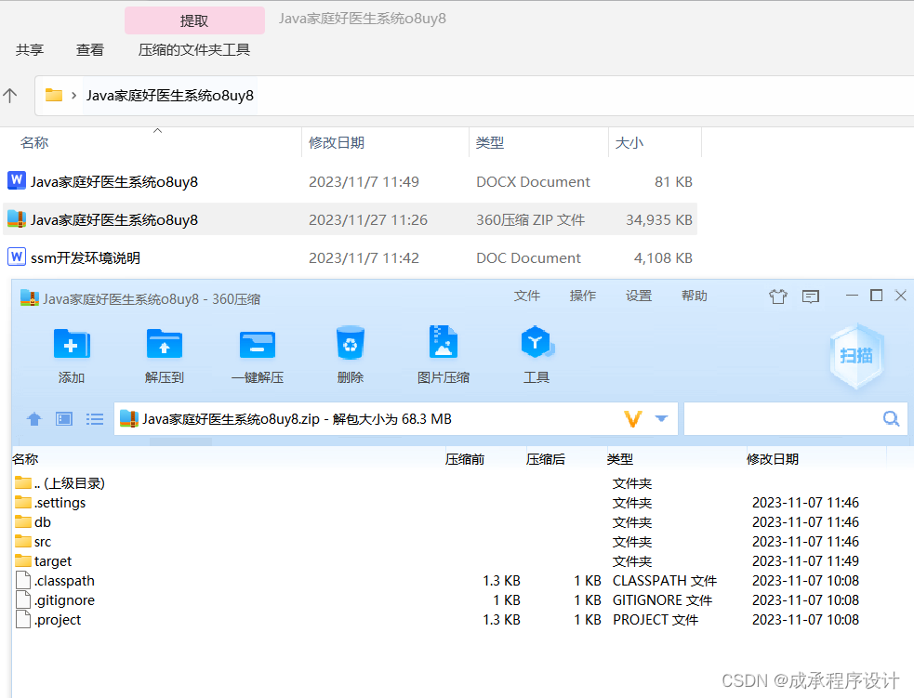Click the PROJECT 文件 type cell
Viewport: 914px width, 698px height.
point(656,620)
